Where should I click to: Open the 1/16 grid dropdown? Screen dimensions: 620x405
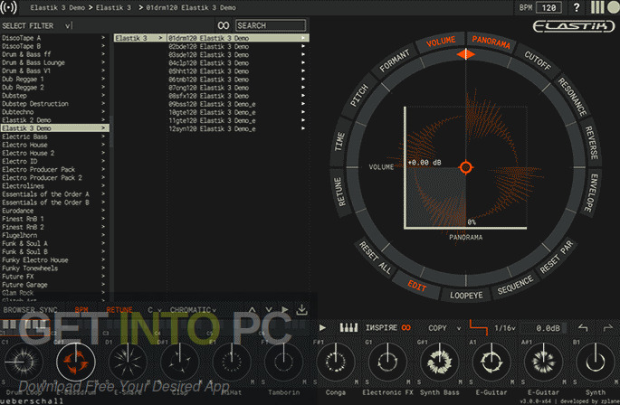[504, 328]
